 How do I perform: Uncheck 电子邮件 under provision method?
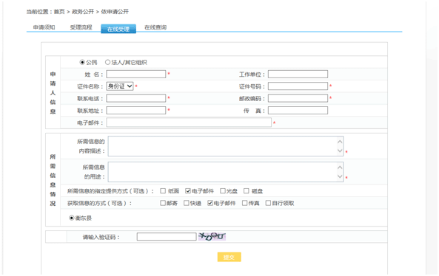click(x=188, y=191)
